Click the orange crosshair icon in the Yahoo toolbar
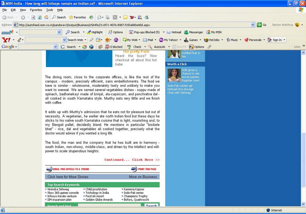 click(107, 40)
